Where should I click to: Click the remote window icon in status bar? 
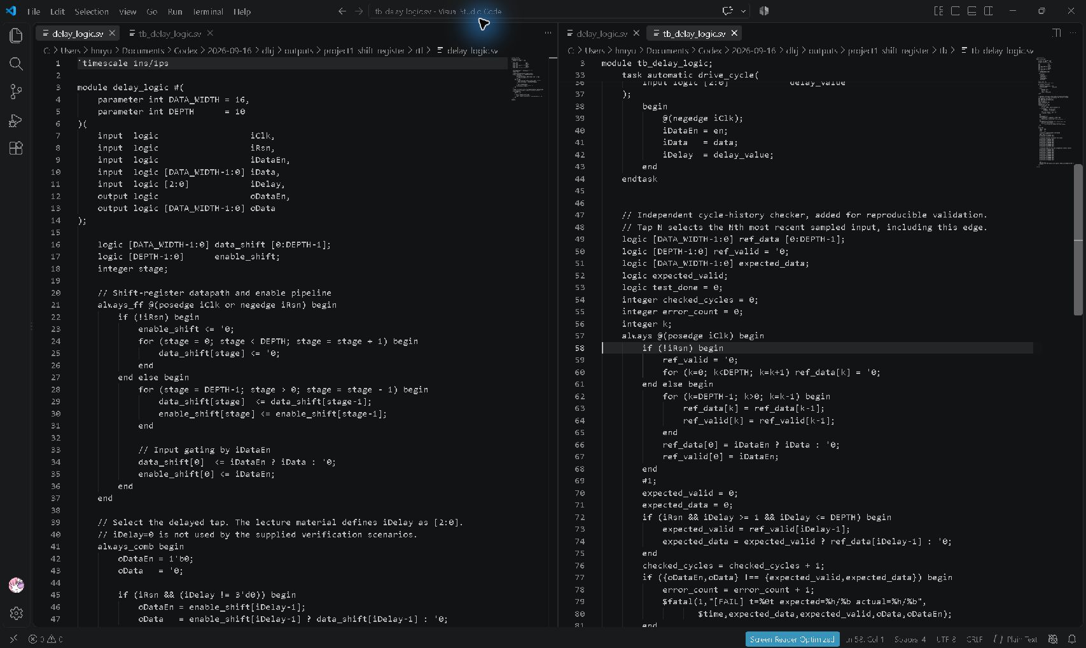tap(13, 639)
